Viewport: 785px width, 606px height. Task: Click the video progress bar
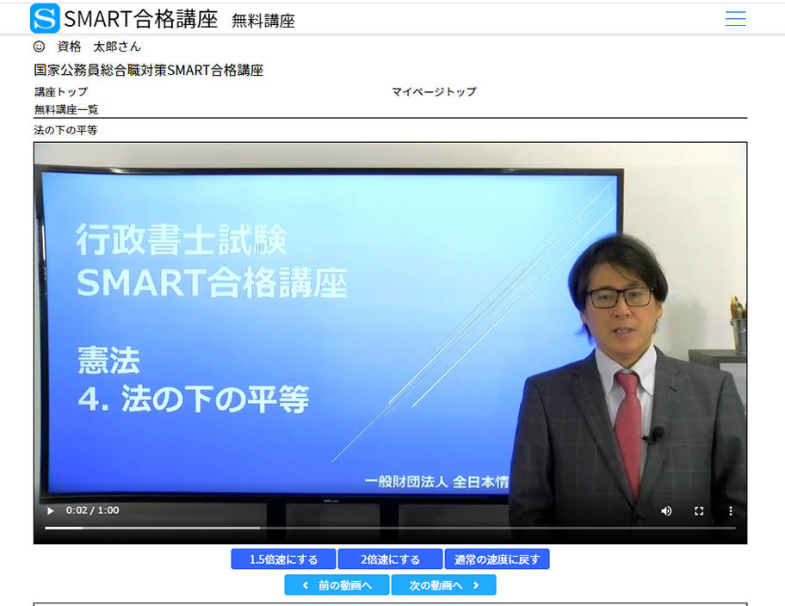tap(390, 528)
